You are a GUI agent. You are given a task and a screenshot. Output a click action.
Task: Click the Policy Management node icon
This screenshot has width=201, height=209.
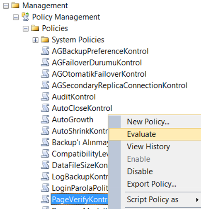tap(26, 17)
